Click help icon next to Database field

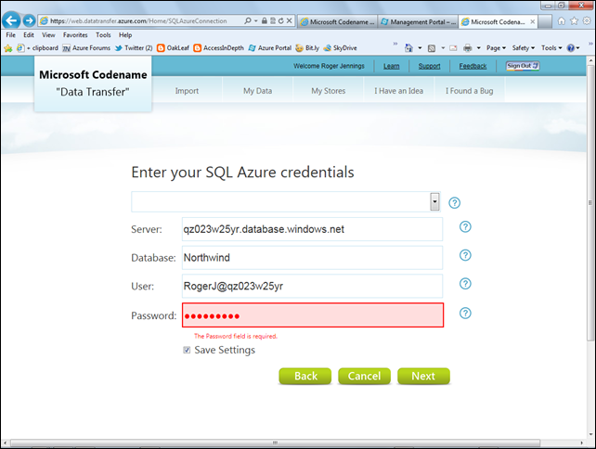pos(465,256)
